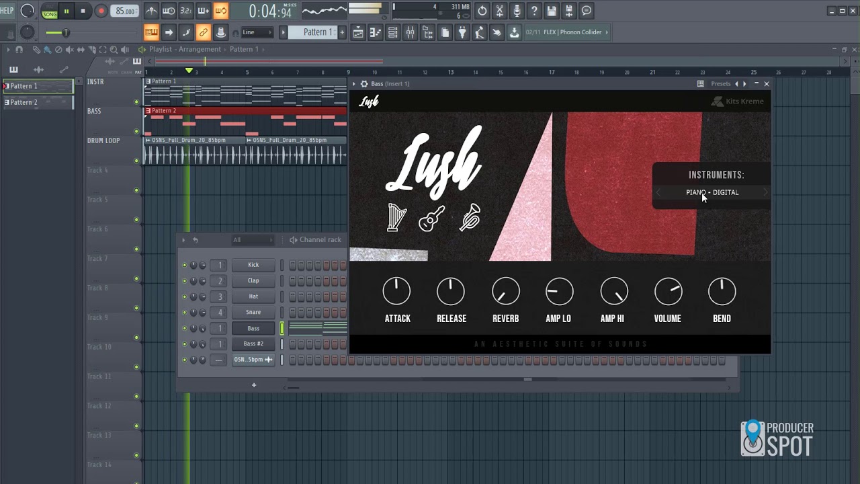The height and width of the screenshot is (484, 860).
Task: Mute the DRUM LOOP playlist track LED
Action: (x=136, y=161)
